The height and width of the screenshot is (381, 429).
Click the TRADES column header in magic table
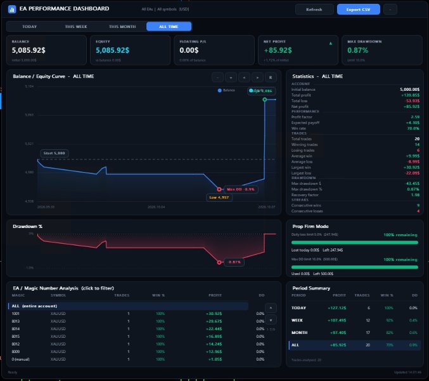(x=122, y=295)
